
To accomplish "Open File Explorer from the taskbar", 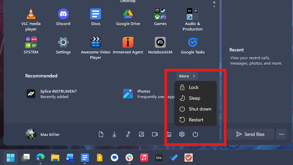I will [x=55, y=157].
